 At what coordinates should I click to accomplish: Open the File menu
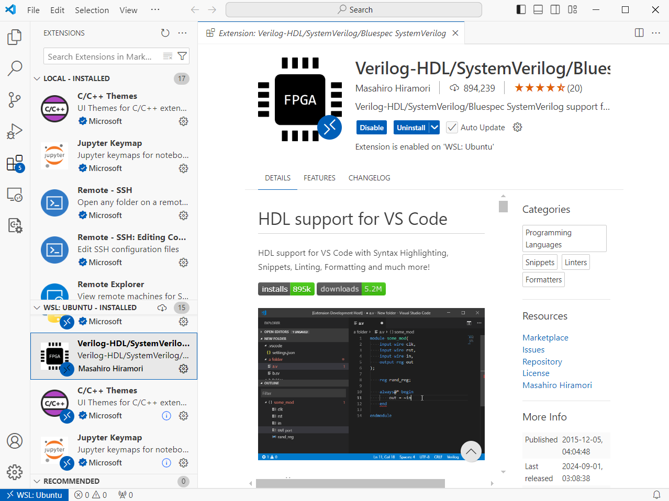[34, 10]
